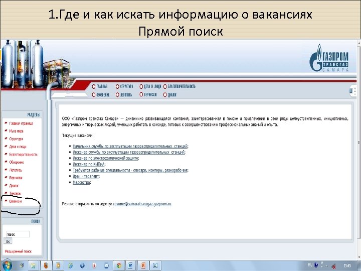Viewport: 361px width, 271px height.
Task: Click the resume@samaratransgaz.gazprom.ru email link
Action: [x=142, y=204]
